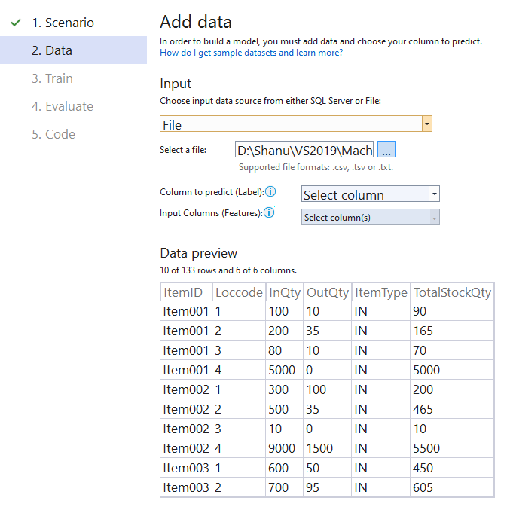Open the browse file ellipsis button

[x=386, y=149]
